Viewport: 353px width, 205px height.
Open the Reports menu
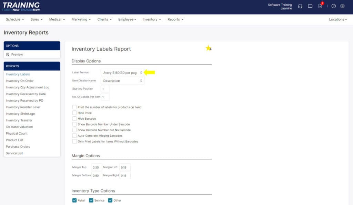175,19
